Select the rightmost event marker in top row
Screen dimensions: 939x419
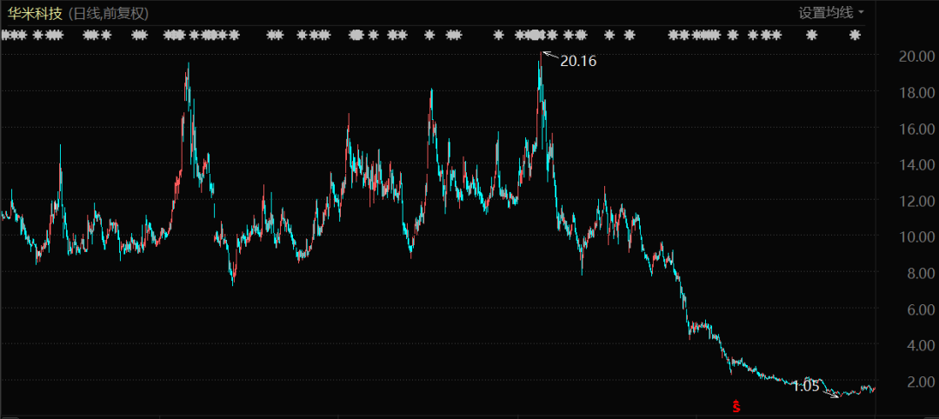(855, 36)
